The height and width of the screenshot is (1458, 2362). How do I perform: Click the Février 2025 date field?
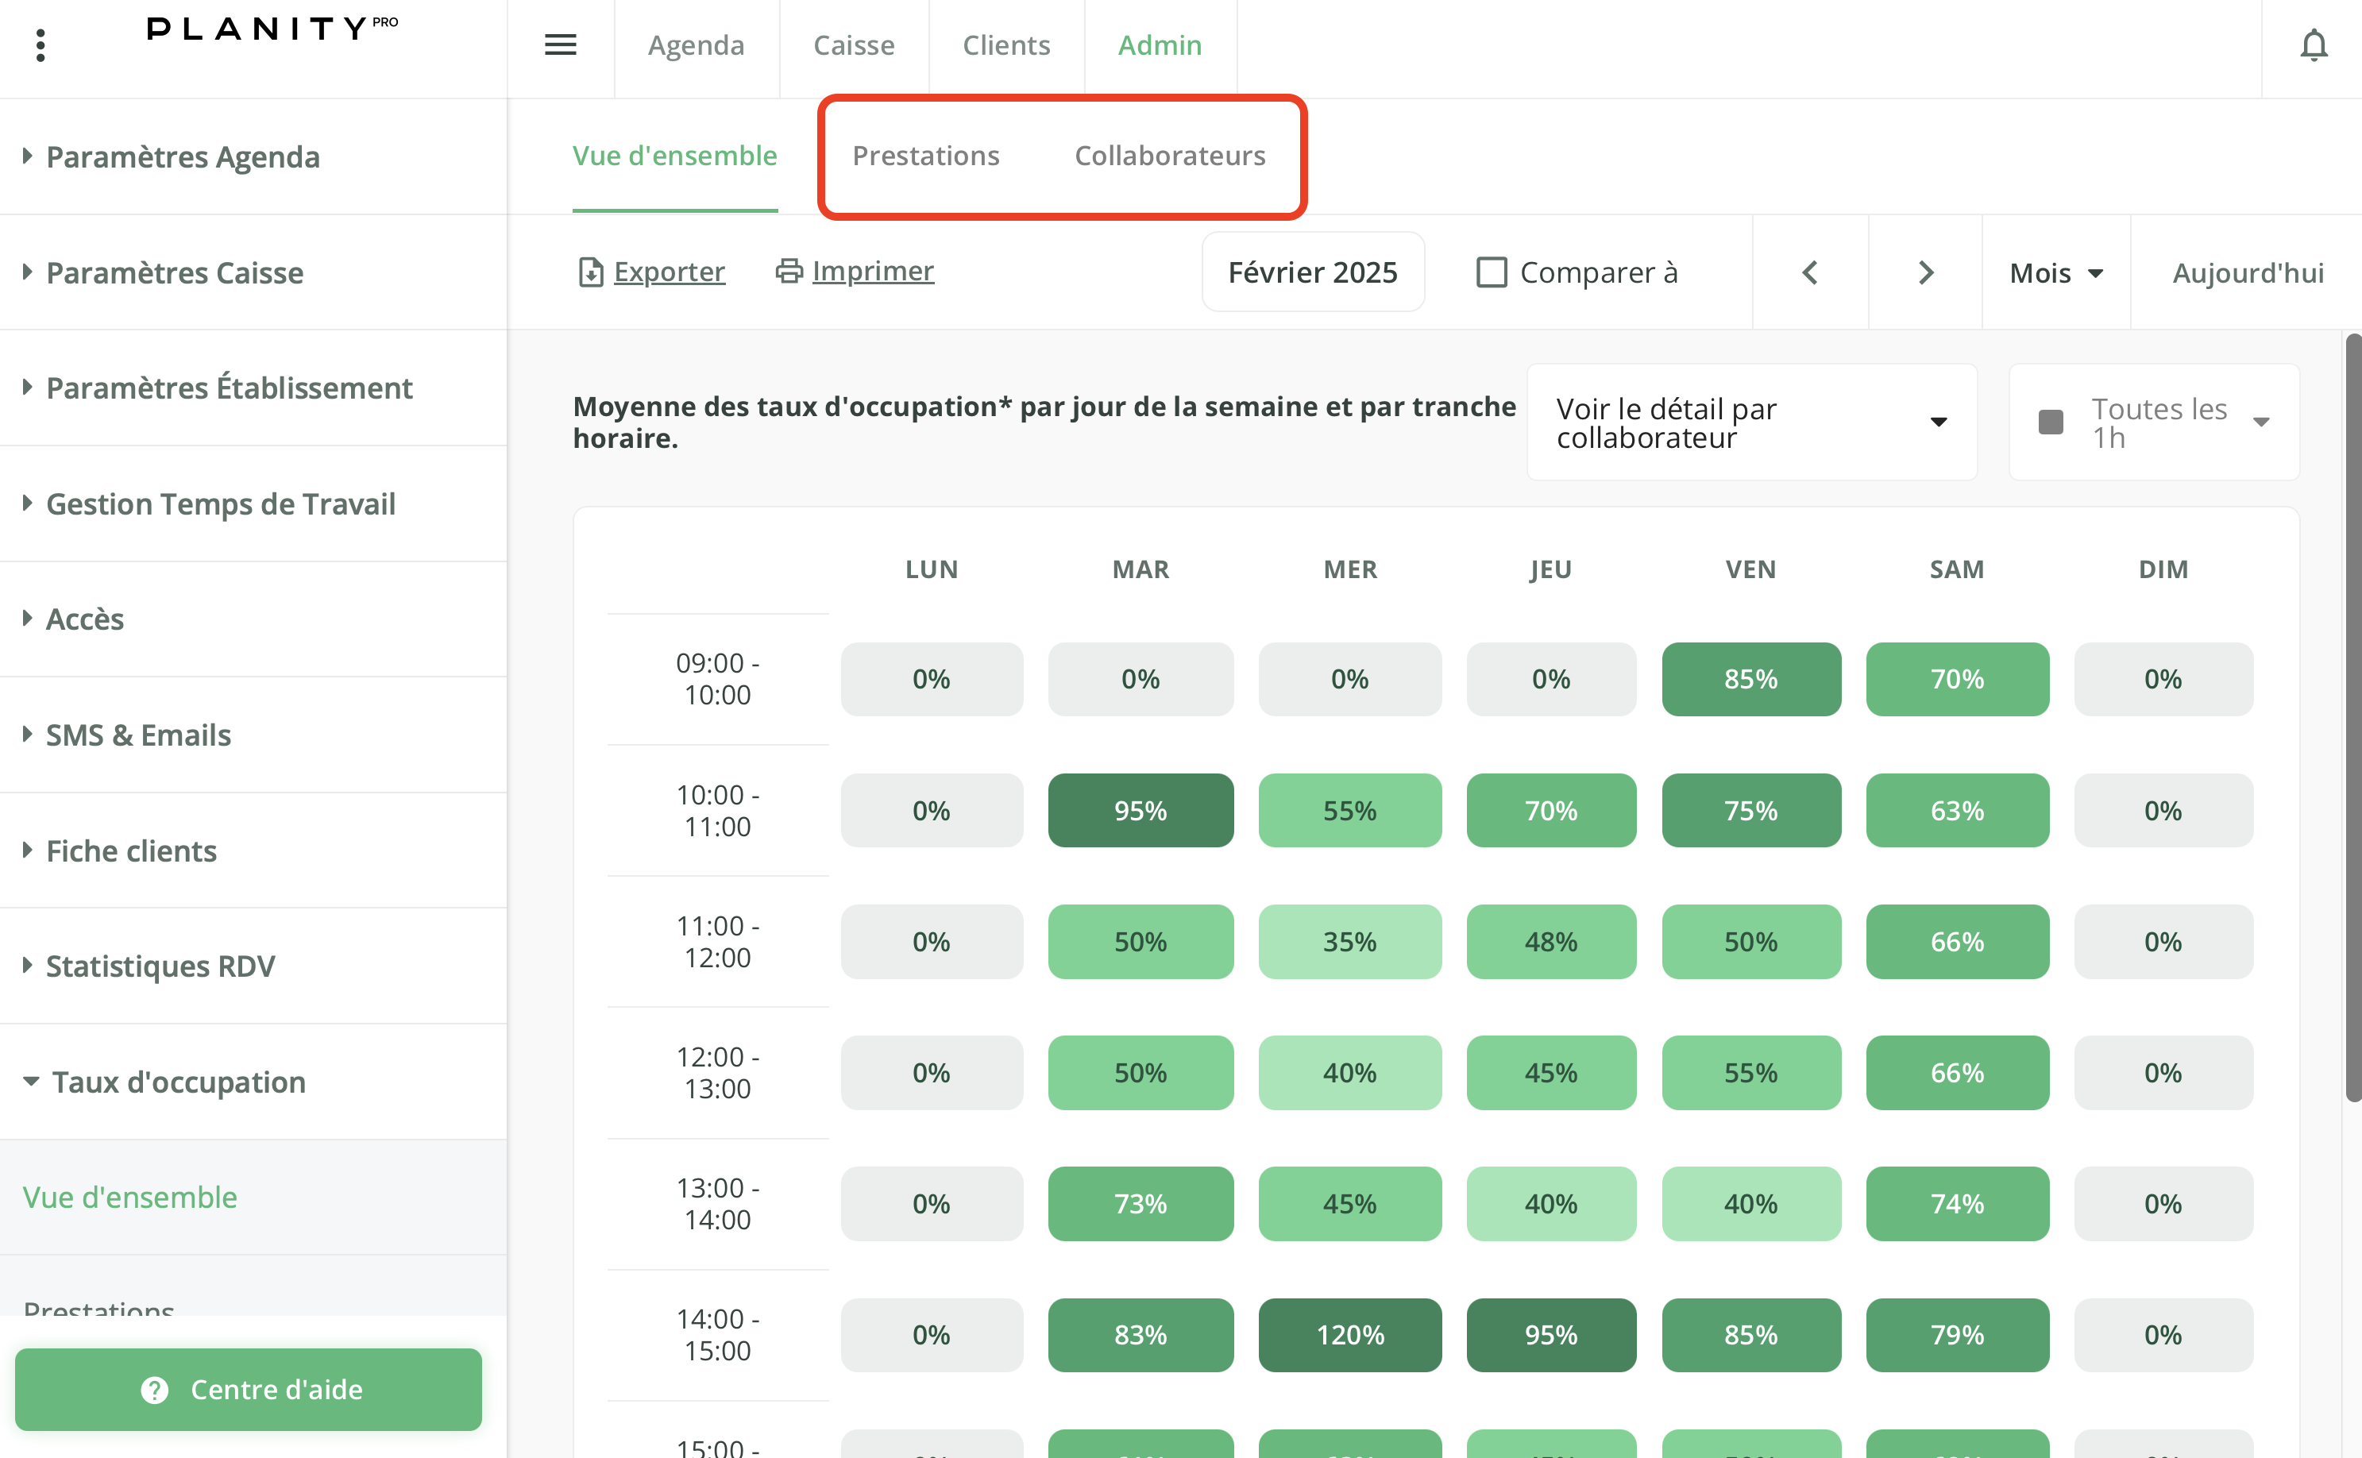[1312, 273]
